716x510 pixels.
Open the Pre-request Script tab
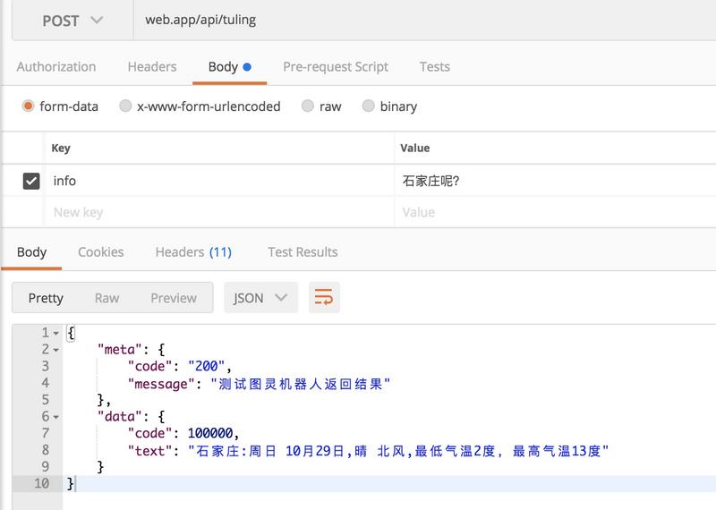click(x=335, y=67)
